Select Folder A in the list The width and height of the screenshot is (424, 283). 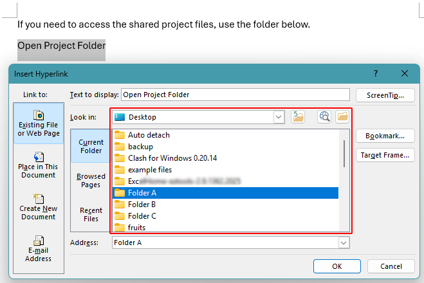pyautogui.click(x=225, y=193)
